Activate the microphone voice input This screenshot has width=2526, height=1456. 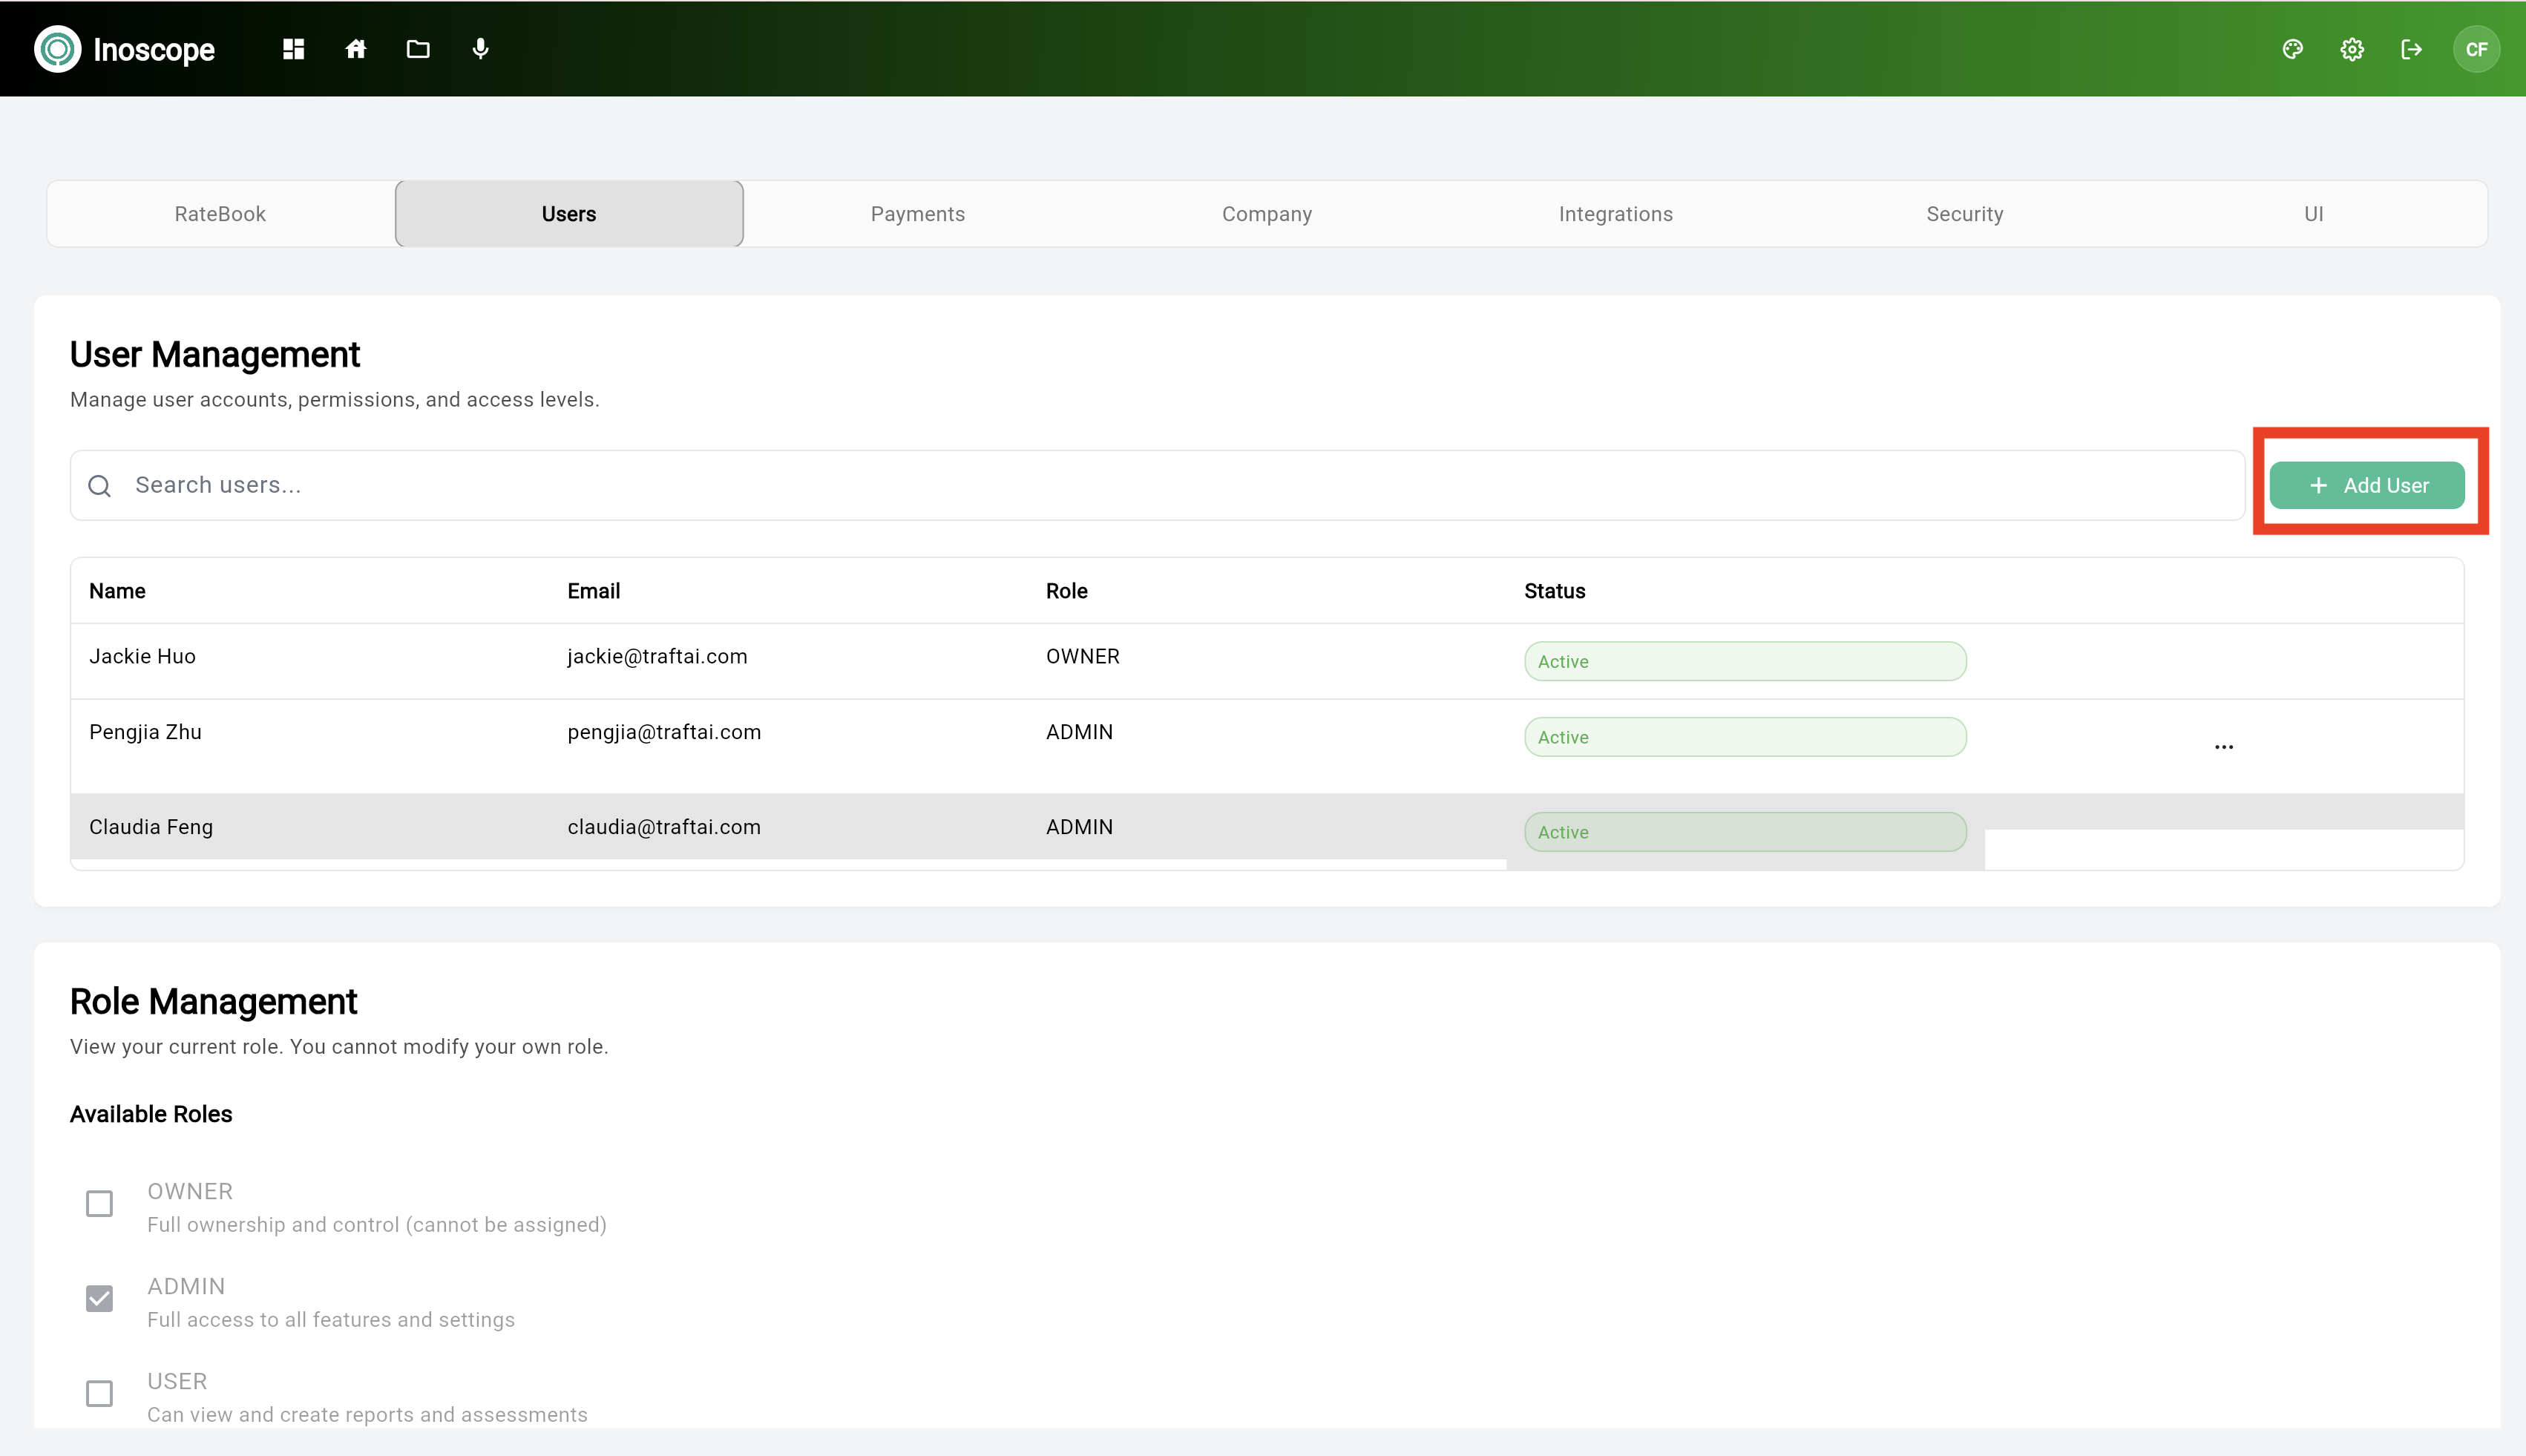point(481,48)
